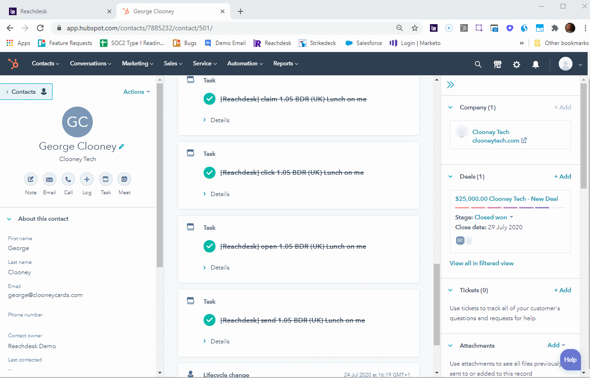Viewport: 590px width, 378px height.
Task: Change deal stage Closed won dropdown
Action: point(494,217)
